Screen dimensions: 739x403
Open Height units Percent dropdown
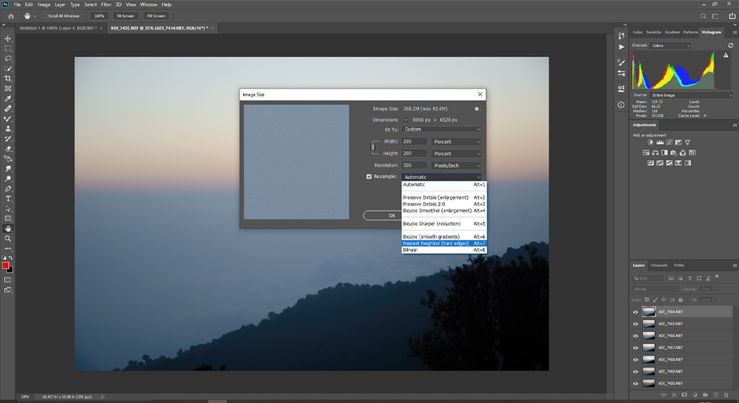(456, 154)
